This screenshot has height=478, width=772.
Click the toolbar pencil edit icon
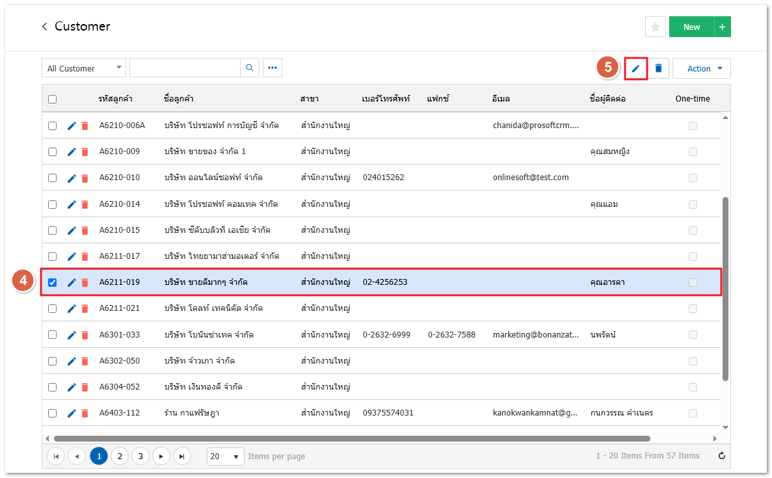click(x=635, y=68)
